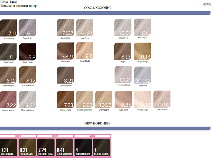Choose the 9.11 Silver Ash swatch
This screenshot has width=212, height=159.
27,28
